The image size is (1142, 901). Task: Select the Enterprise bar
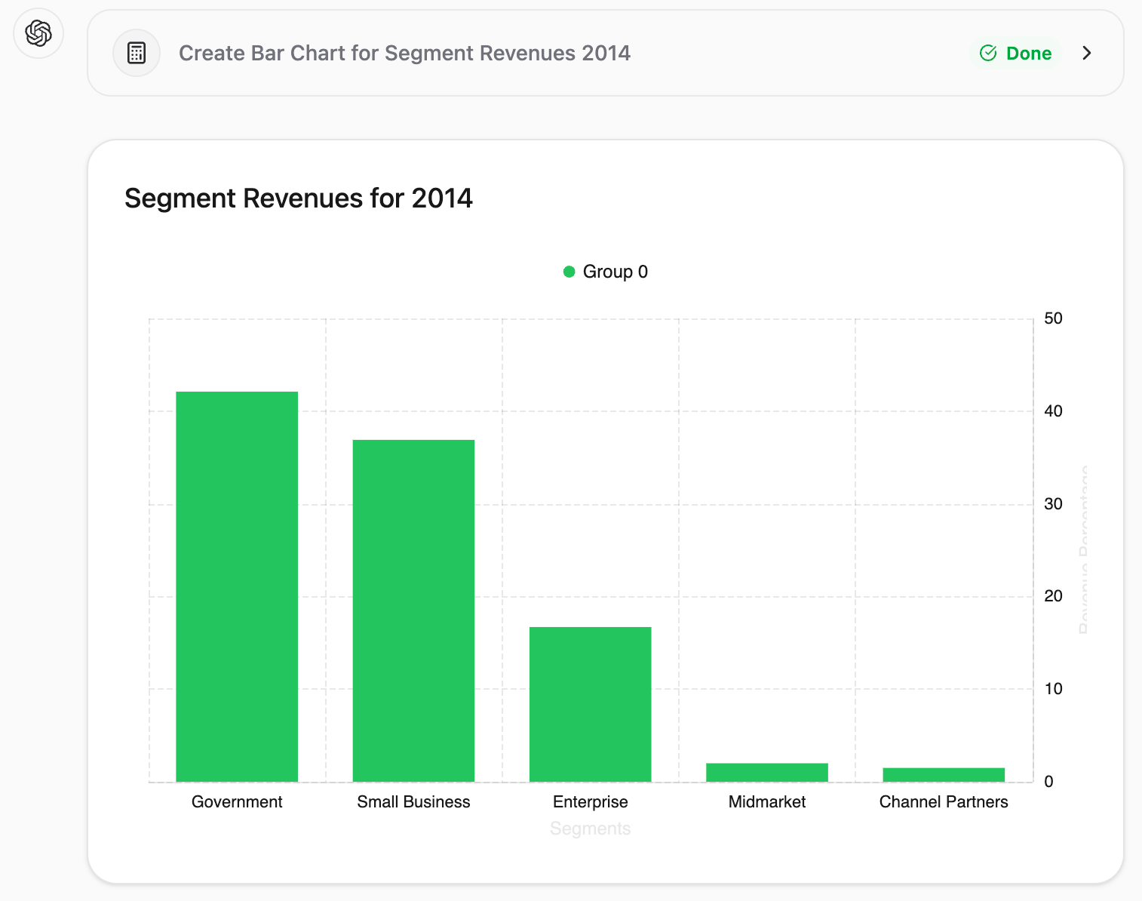click(591, 704)
